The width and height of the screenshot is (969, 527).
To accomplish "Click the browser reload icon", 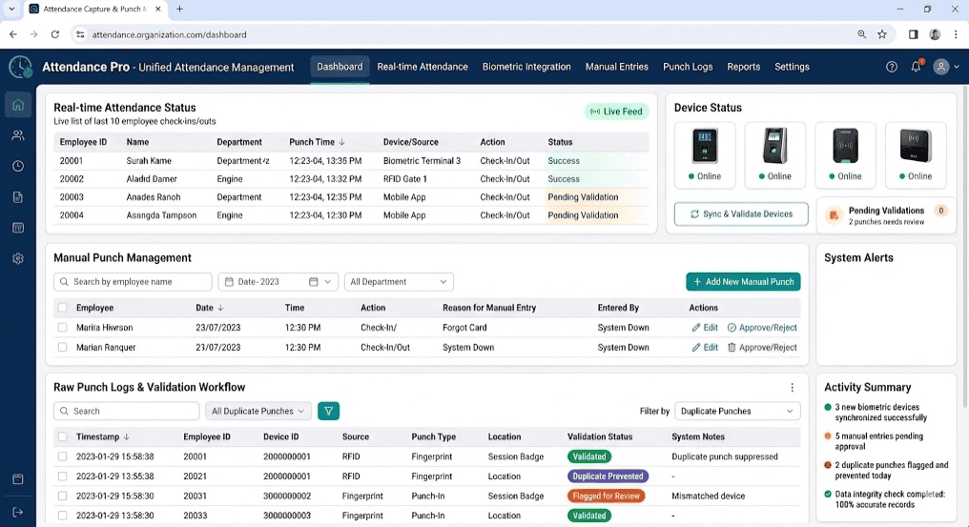I will (x=55, y=34).
